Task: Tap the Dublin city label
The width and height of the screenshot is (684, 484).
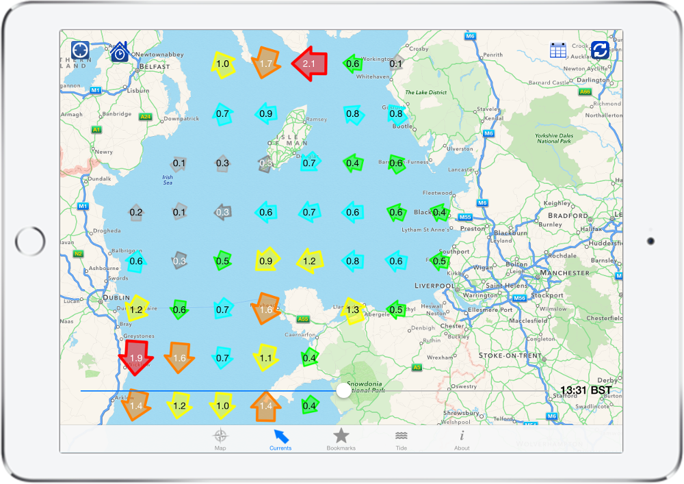Action: (x=116, y=297)
